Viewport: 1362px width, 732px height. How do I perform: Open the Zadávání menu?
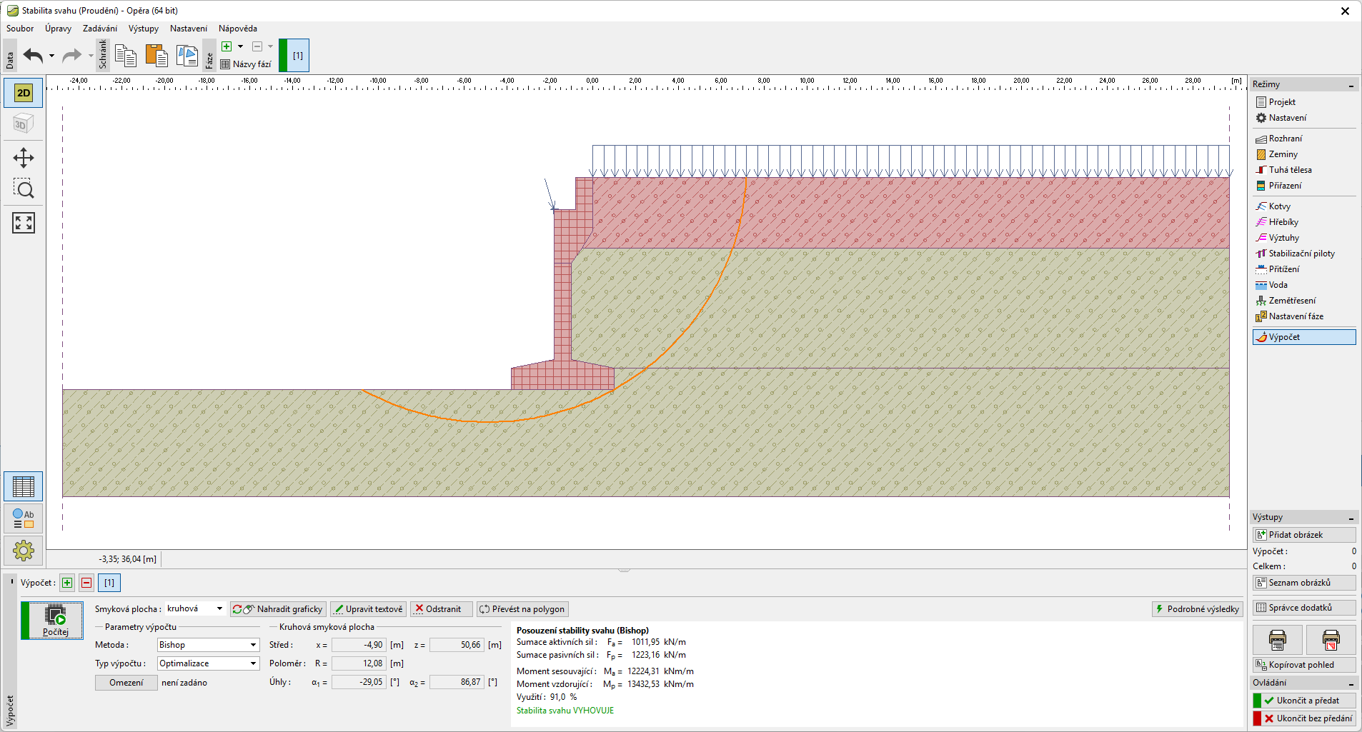tap(99, 29)
